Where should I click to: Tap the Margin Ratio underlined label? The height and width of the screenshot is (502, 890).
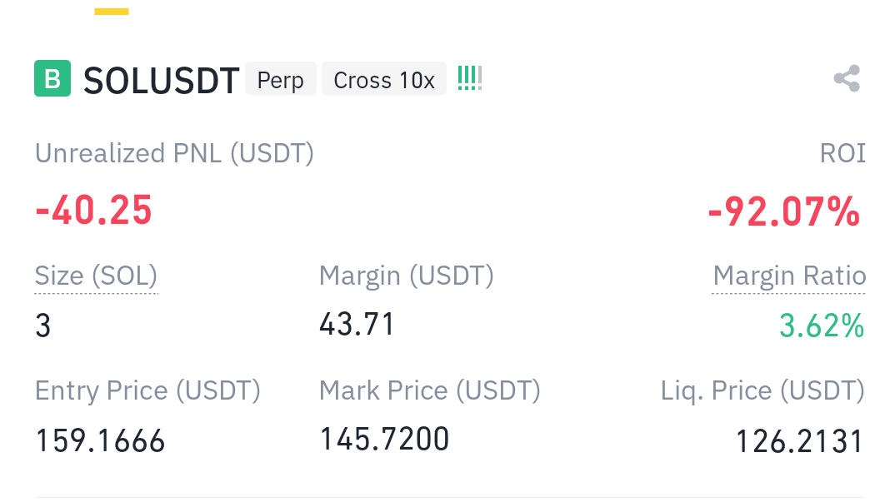click(789, 276)
